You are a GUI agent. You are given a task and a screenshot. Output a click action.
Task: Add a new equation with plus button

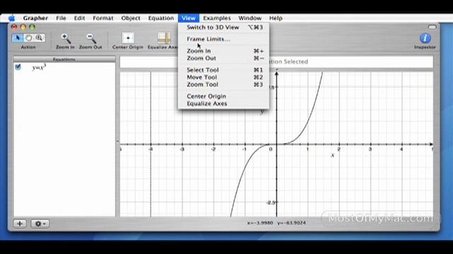[20, 224]
